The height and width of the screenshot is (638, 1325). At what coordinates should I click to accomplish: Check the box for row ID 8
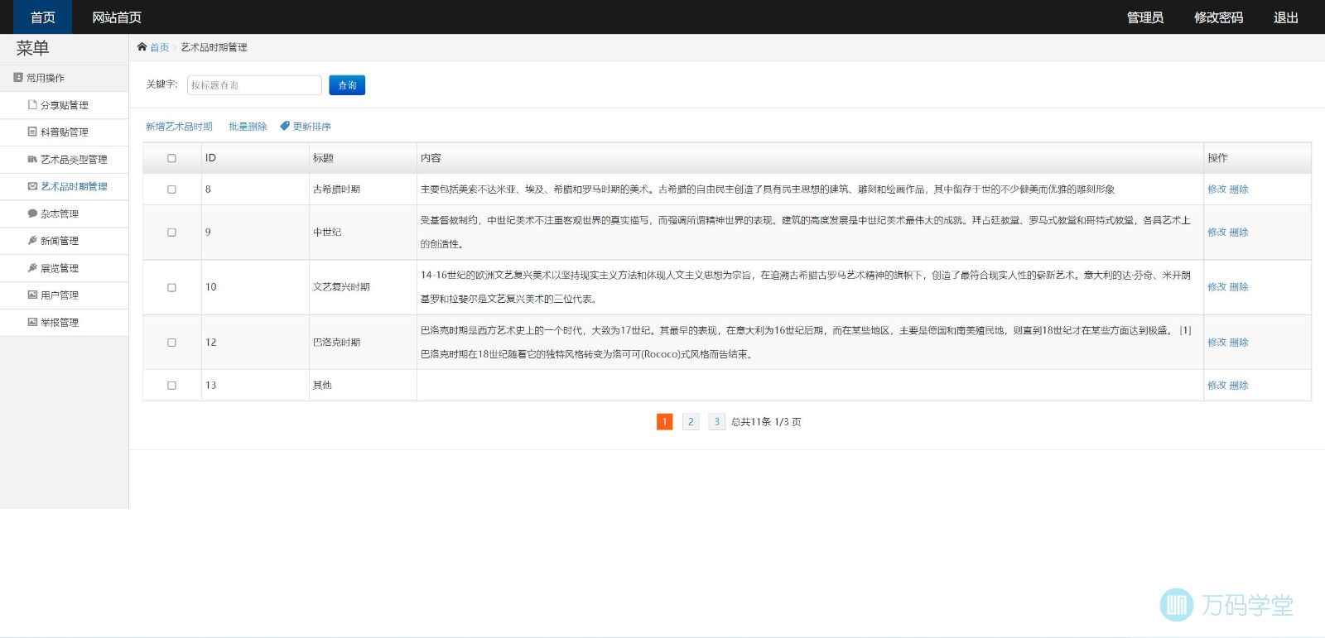click(171, 189)
